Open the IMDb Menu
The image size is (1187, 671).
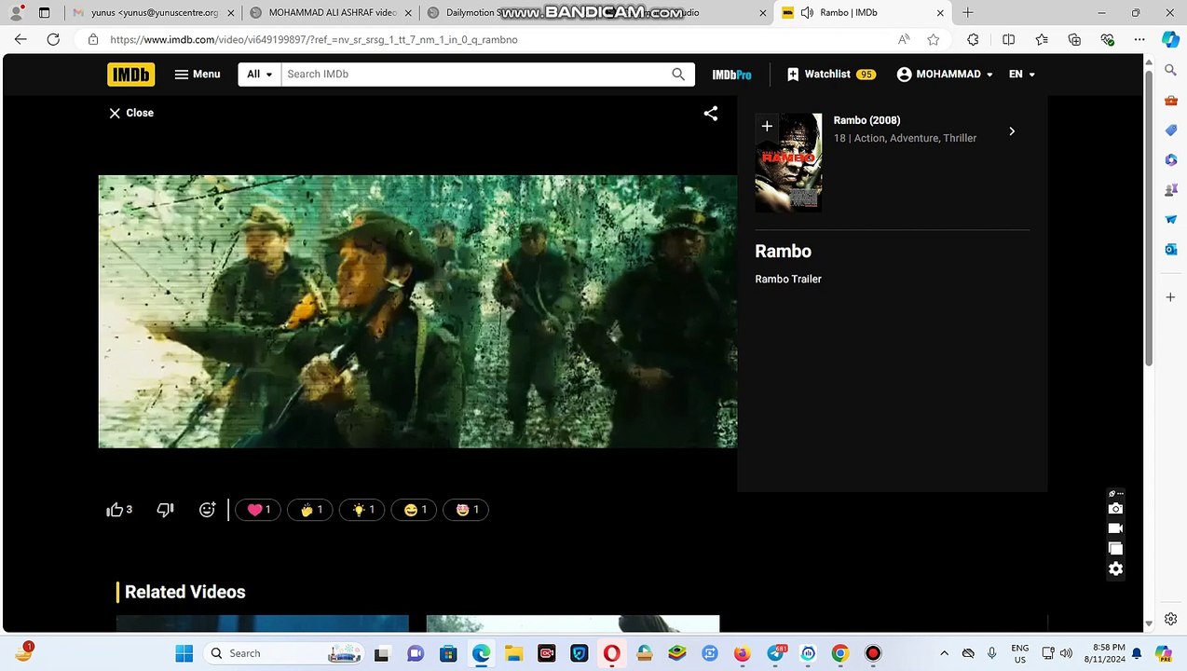(198, 75)
